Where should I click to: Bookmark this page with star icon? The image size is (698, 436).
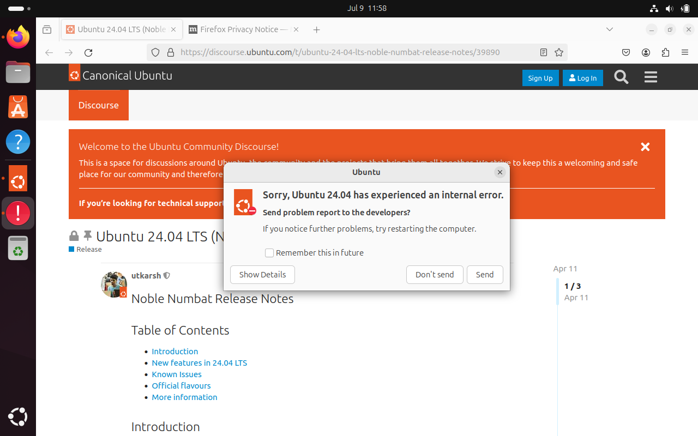(559, 52)
